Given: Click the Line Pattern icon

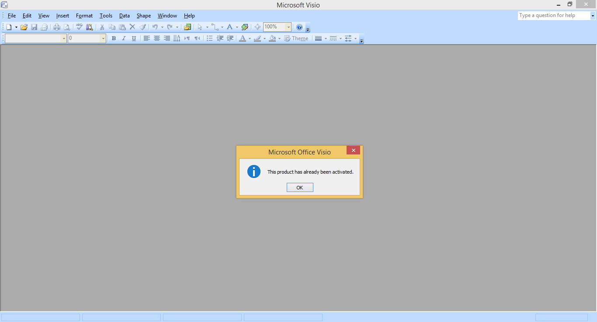Looking at the screenshot, I should pos(333,38).
